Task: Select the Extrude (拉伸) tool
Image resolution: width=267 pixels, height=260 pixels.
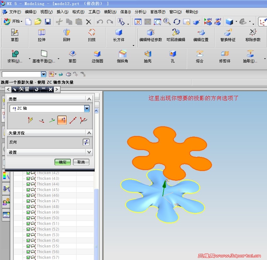Action: 41,35
